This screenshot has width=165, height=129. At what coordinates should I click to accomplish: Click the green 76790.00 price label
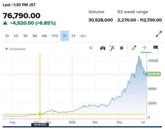(153, 74)
